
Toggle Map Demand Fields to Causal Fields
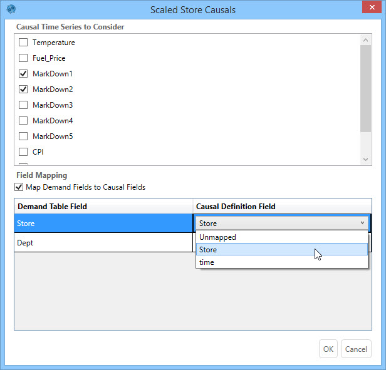click(x=18, y=187)
